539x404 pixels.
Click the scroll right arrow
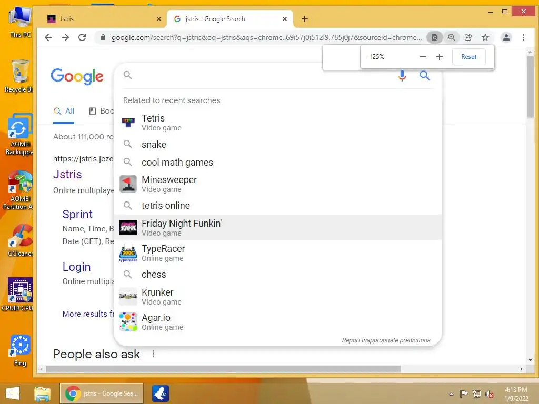[522, 369]
